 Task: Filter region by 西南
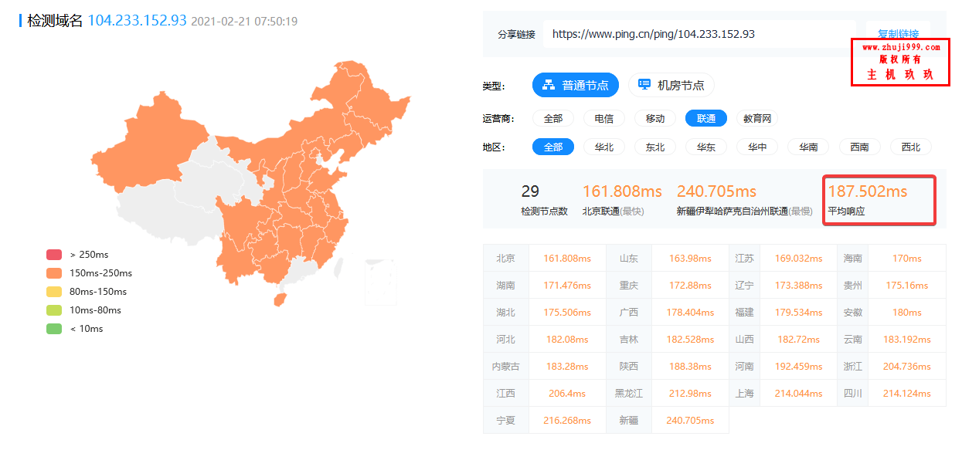coord(859,147)
